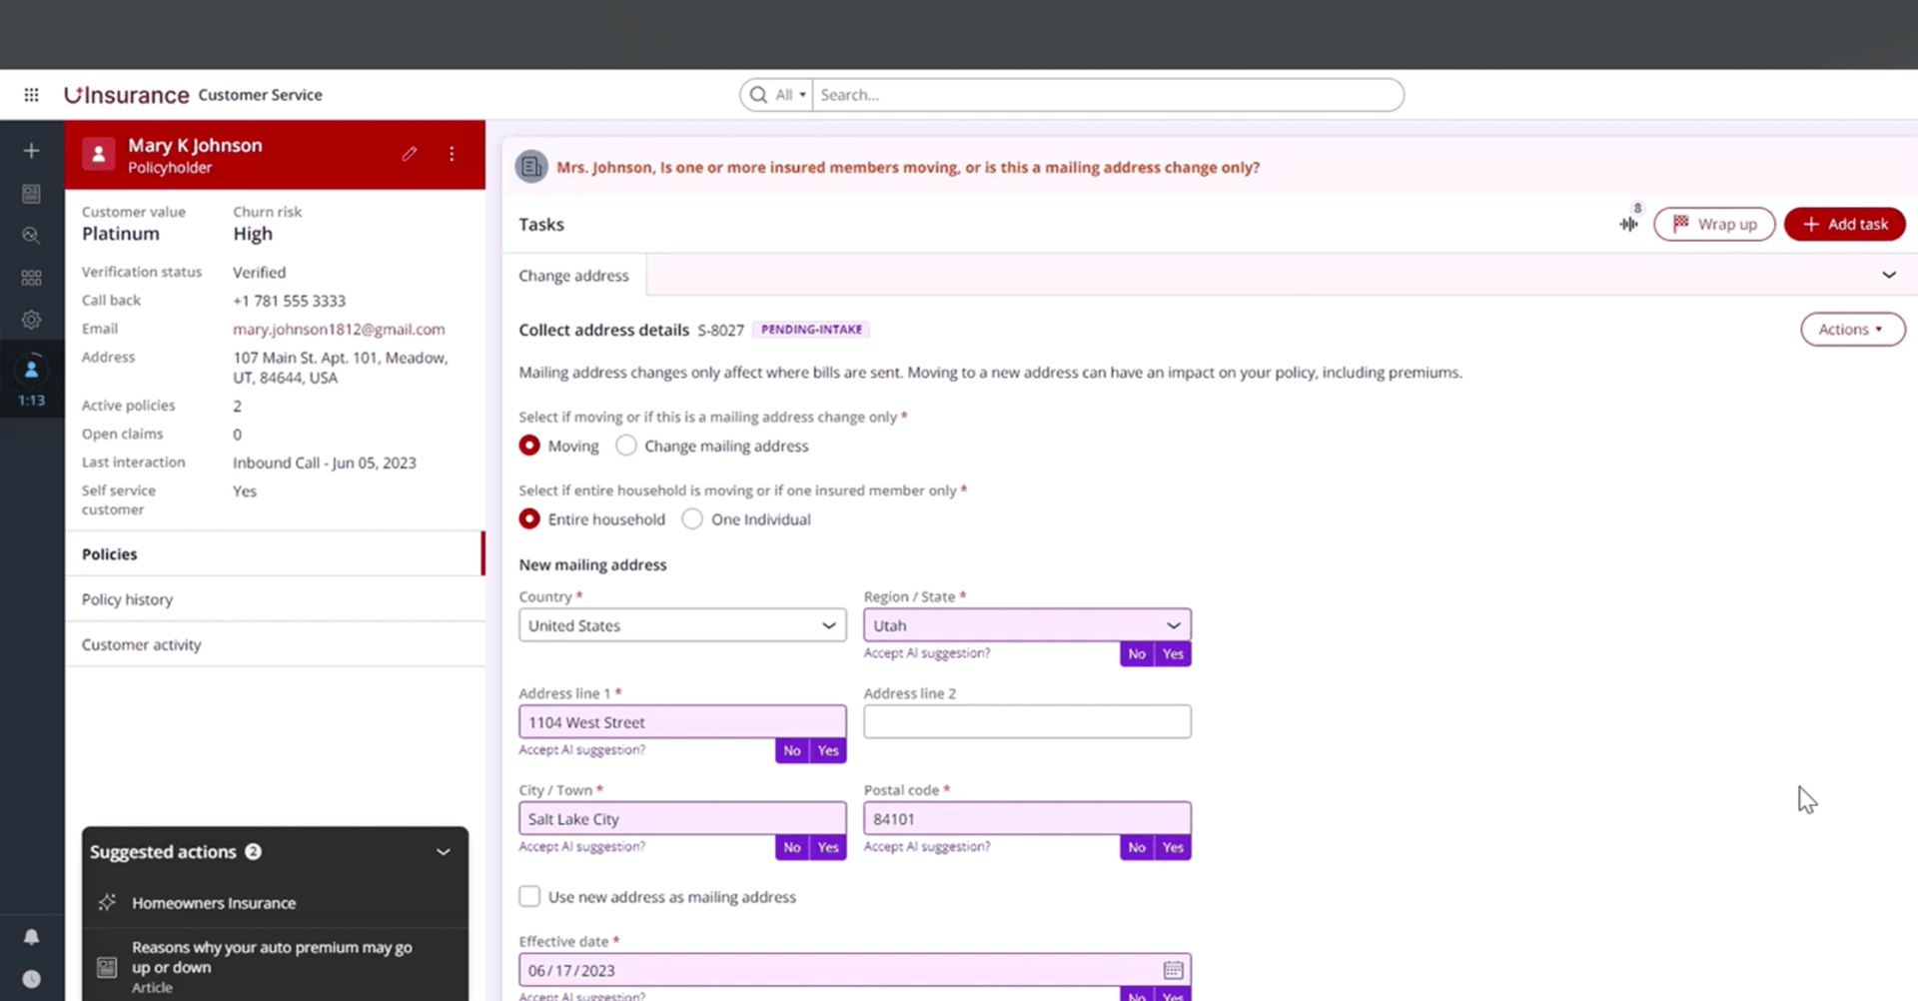Select the Change mailing address radio option

626,446
